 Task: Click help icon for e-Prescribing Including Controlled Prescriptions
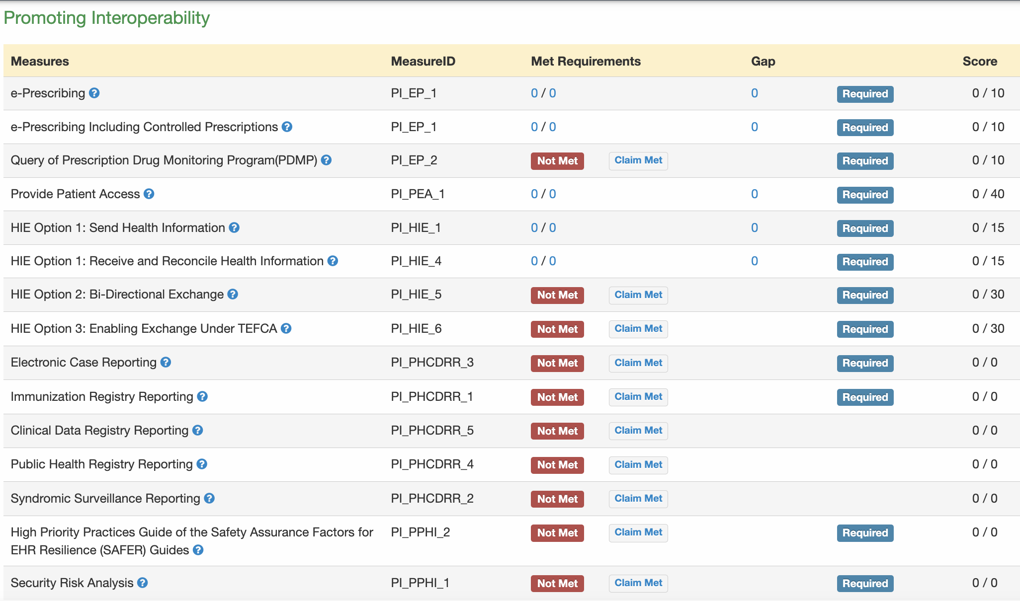click(287, 127)
